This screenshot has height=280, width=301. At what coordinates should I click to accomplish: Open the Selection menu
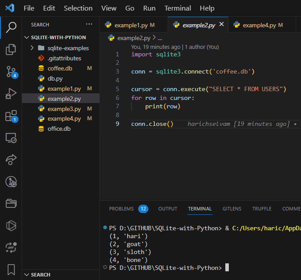pos(78,8)
